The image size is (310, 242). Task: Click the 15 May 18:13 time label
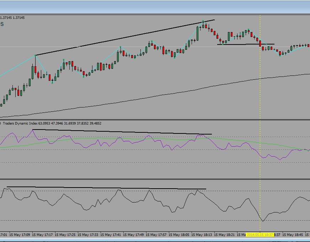202,235
